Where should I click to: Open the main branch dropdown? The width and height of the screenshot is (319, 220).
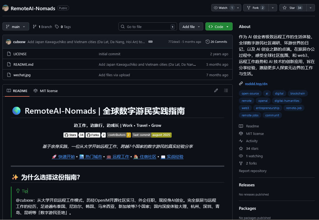pos(16,27)
